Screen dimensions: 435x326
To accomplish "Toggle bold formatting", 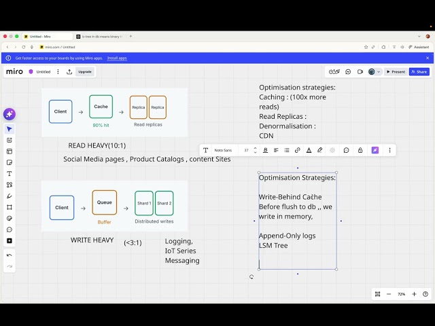I will tap(266, 150).
